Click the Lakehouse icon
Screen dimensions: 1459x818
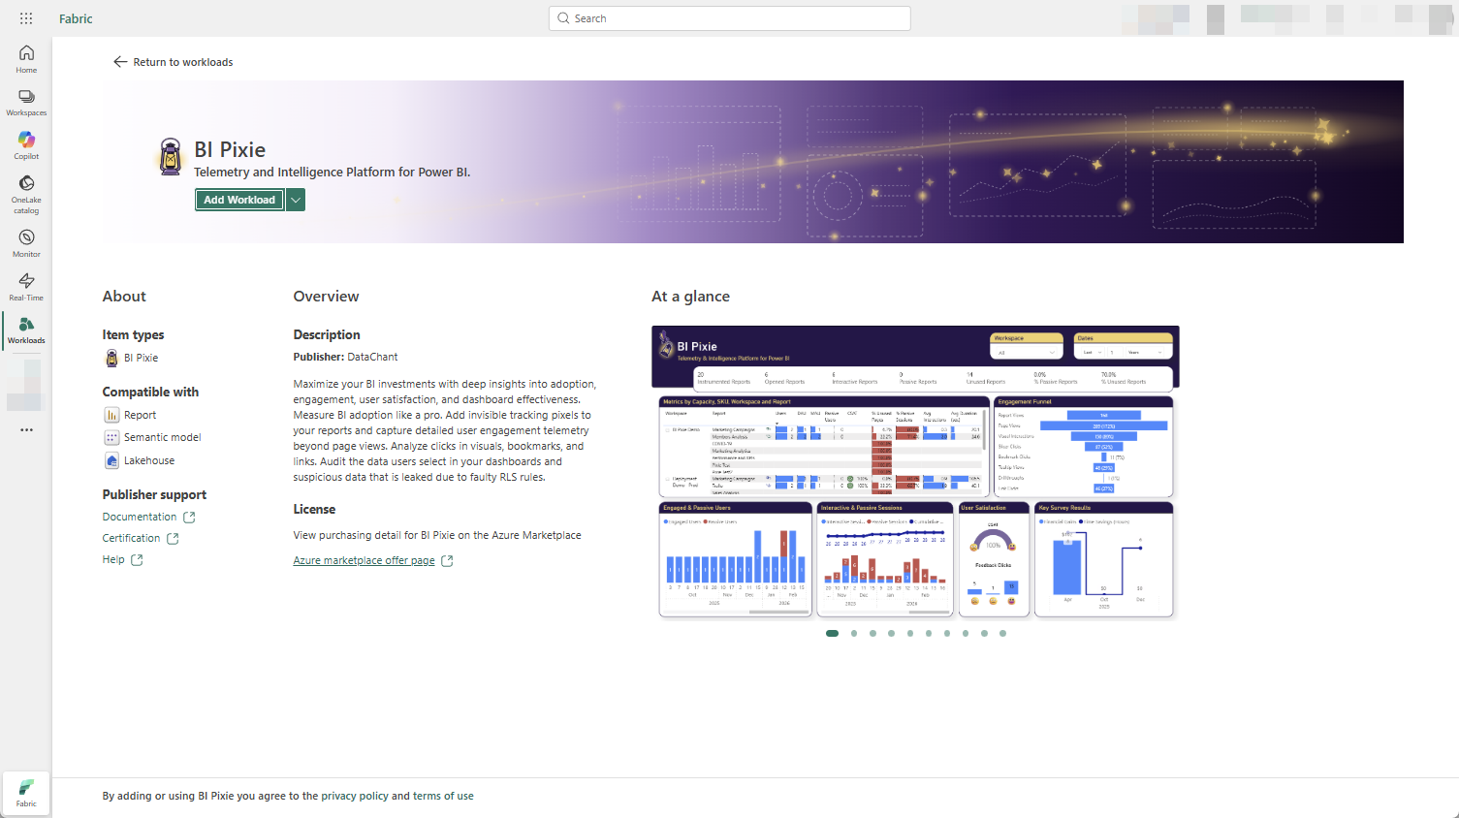(x=111, y=460)
